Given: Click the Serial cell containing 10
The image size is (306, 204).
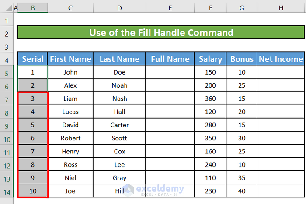Looking at the screenshot, I should (33, 191).
